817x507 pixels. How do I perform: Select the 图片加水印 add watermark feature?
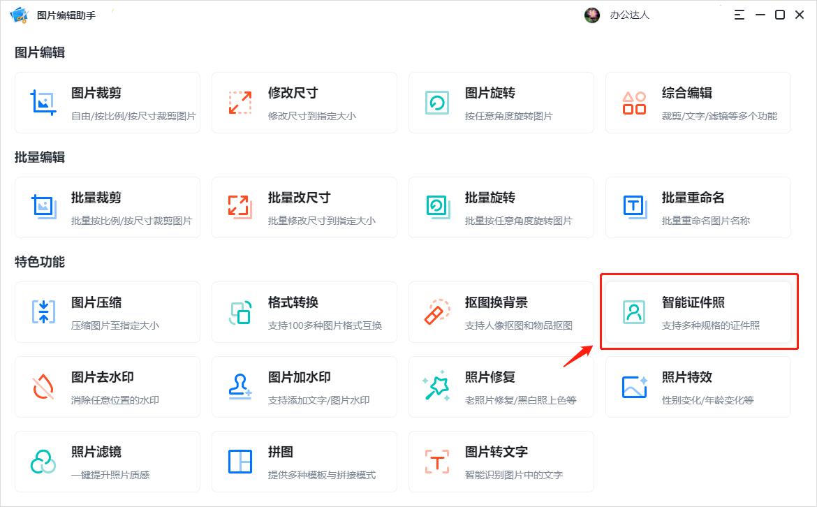pos(304,386)
